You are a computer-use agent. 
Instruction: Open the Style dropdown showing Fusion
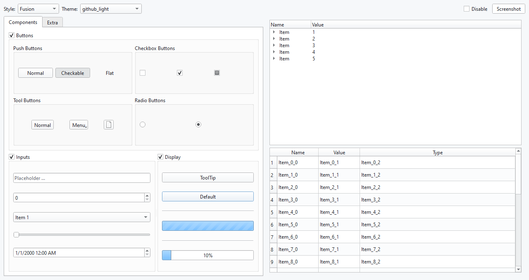[38, 9]
